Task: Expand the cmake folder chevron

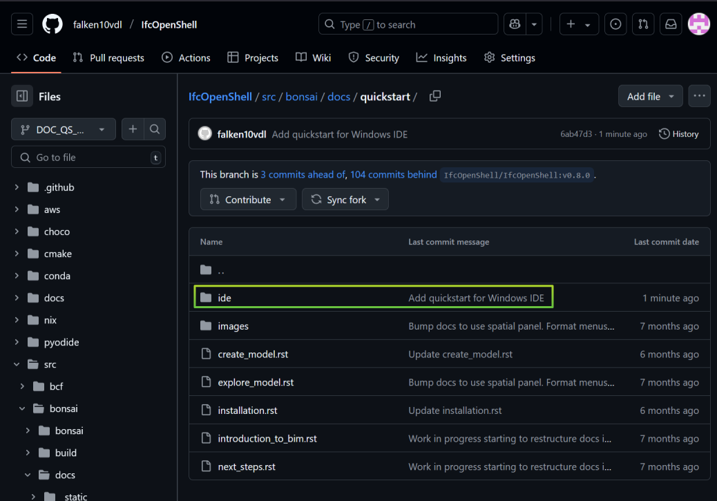Action: point(17,254)
